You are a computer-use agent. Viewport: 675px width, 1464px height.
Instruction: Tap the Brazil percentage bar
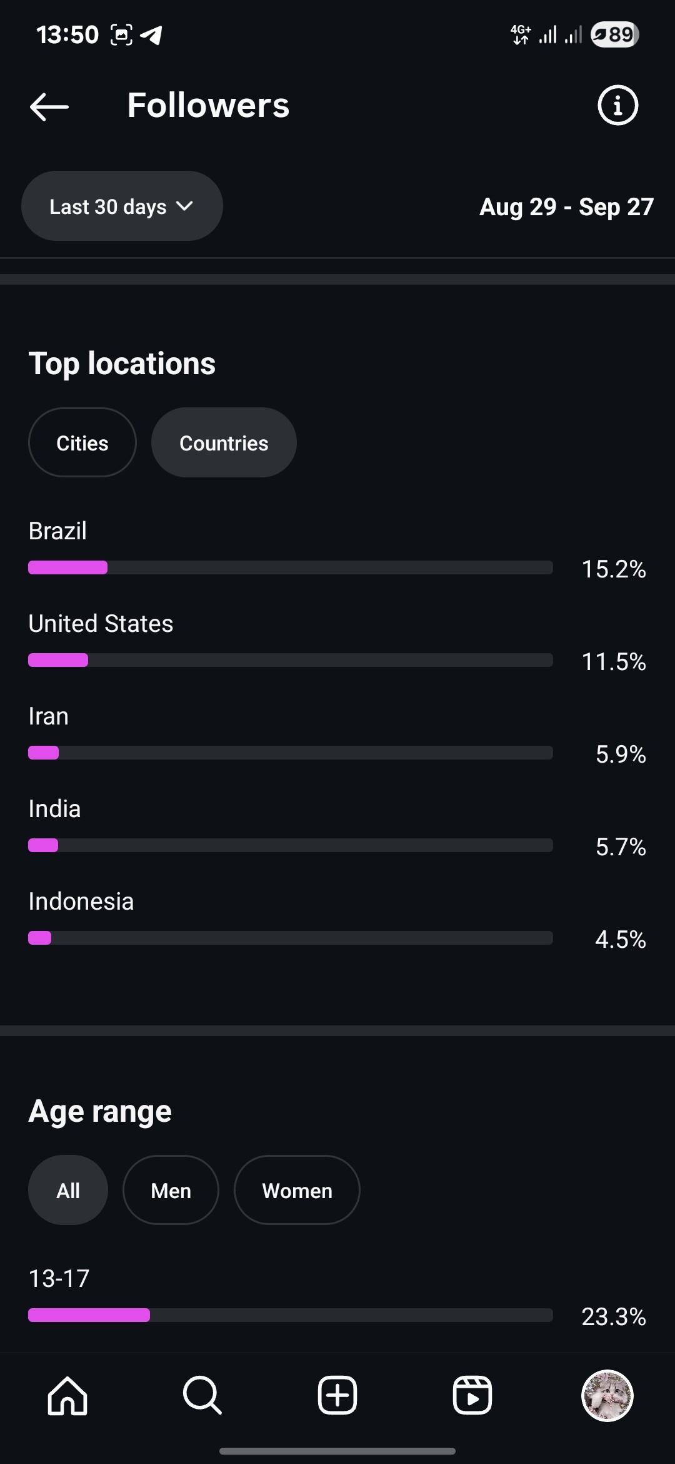point(291,567)
